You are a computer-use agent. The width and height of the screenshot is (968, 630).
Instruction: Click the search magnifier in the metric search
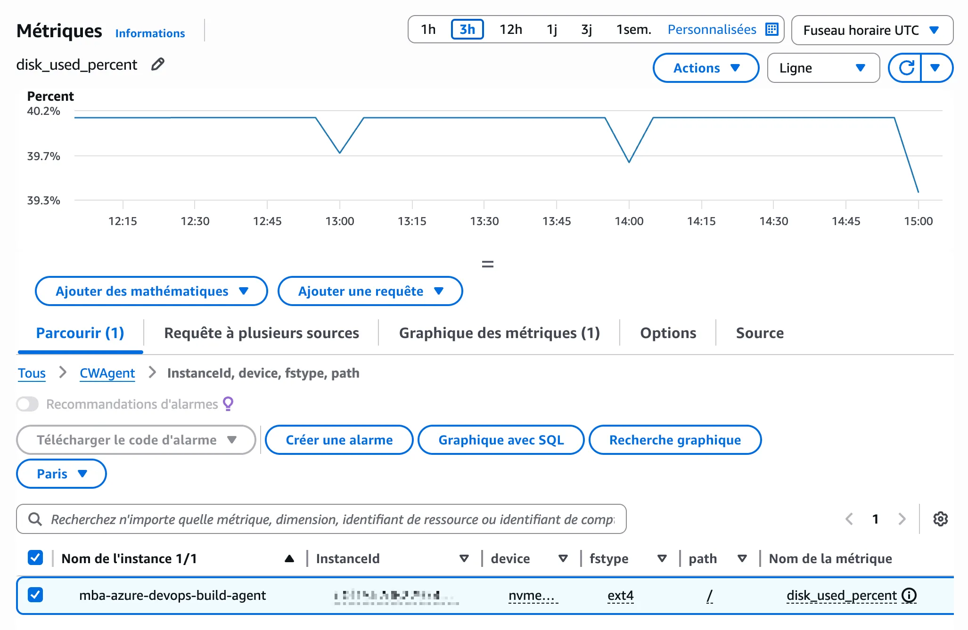[34, 519]
